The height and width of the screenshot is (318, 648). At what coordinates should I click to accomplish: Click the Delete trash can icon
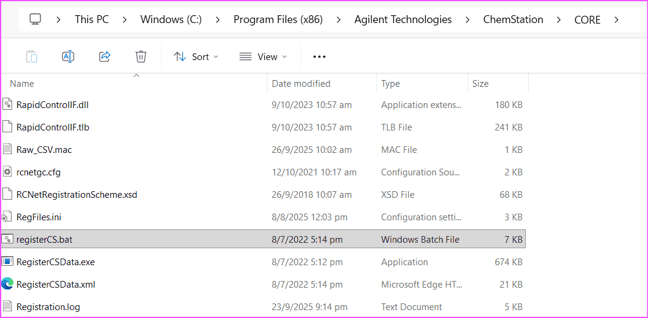pyautogui.click(x=141, y=56)
